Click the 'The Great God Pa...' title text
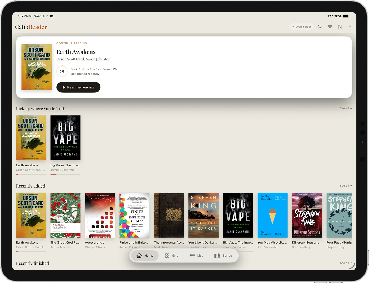The image size is (369, 283). click(x=65, y=243)
